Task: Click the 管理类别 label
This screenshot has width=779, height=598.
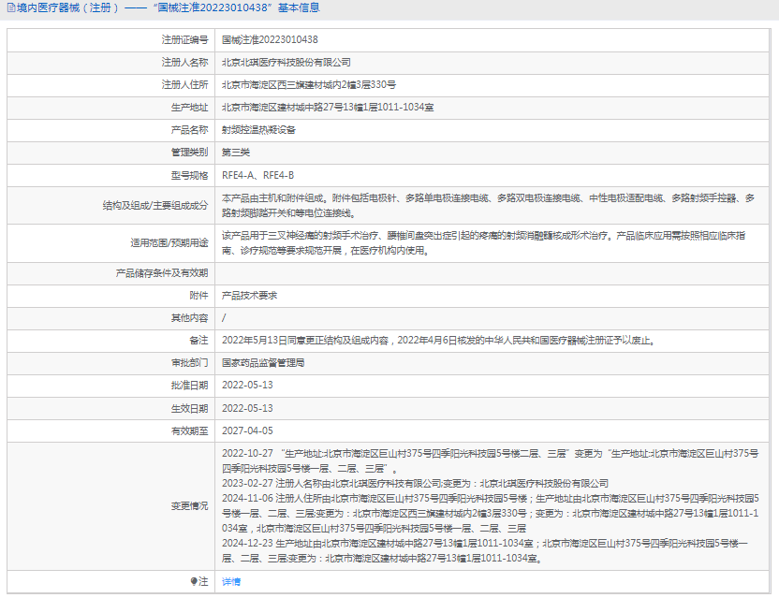Action: click(189, 153)
